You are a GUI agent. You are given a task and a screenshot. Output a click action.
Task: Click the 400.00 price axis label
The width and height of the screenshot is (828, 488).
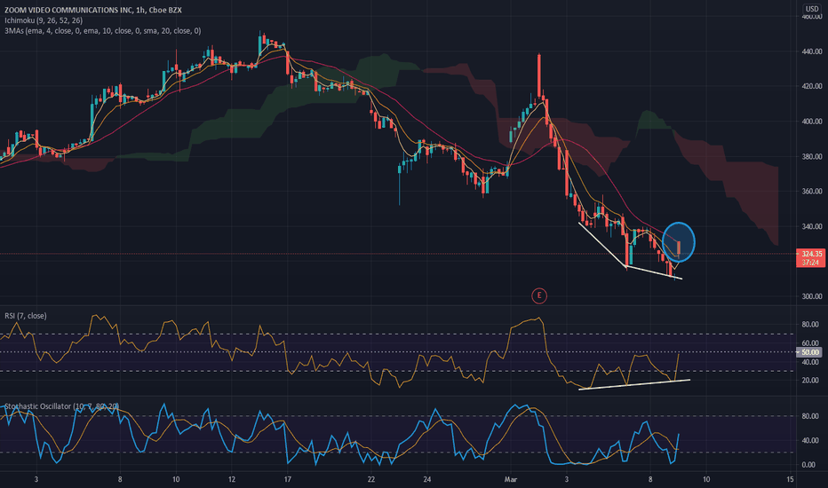coord(812,122)
